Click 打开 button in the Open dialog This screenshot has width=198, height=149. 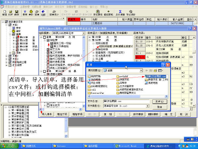point(160,102)
